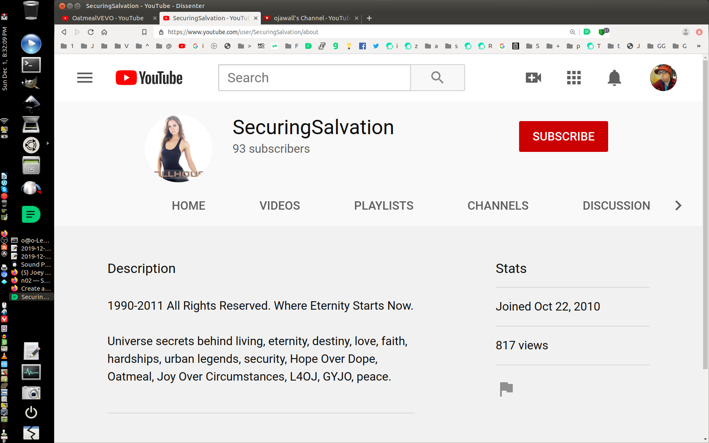Switch to the CHANNELS tab

(x=498, y=205)
